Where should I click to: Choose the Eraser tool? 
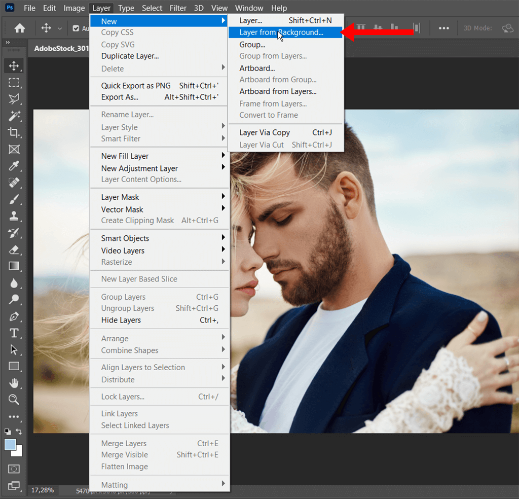(14, 249)
